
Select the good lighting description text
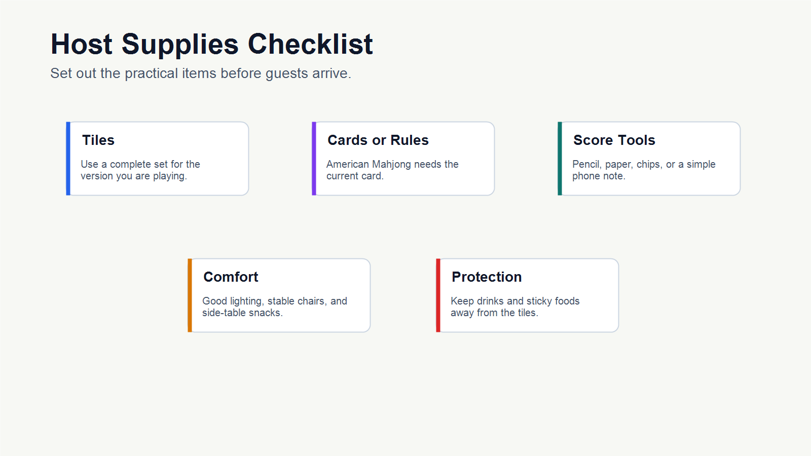click(275, 307)
